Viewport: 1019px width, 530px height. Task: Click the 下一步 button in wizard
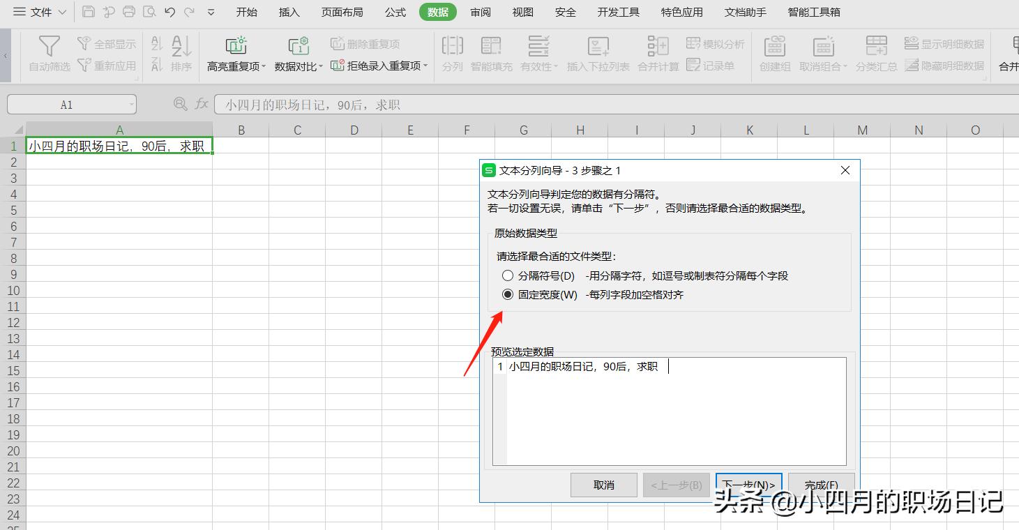(x=748, y=484)
